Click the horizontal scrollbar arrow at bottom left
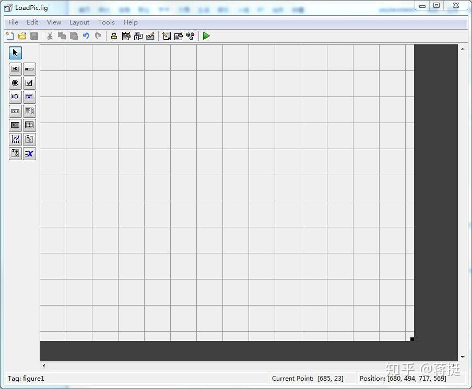 [43, 366]
